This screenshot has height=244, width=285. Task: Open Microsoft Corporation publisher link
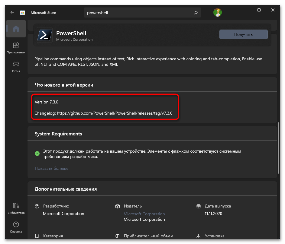click(x=144, y=214)
